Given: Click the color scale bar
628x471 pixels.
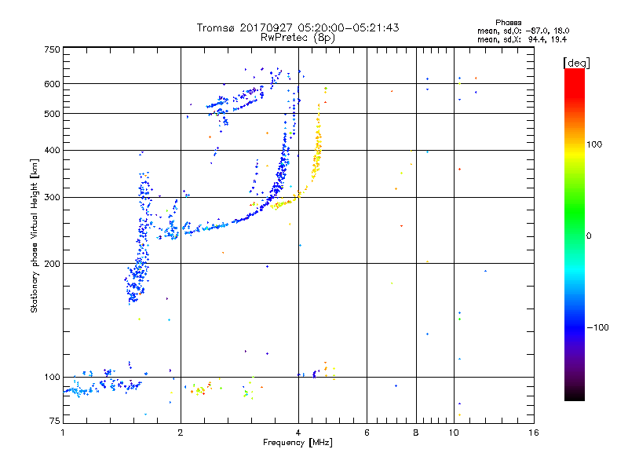Looking at the screenshot, I should pyautogui.click(x=575, y=234).
